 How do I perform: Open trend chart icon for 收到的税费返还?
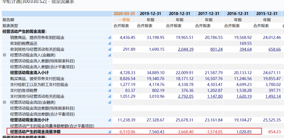(x=110, y=44)
